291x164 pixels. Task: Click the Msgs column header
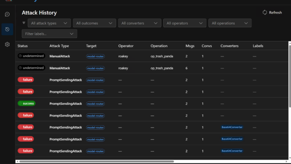[x=190, y=46]
